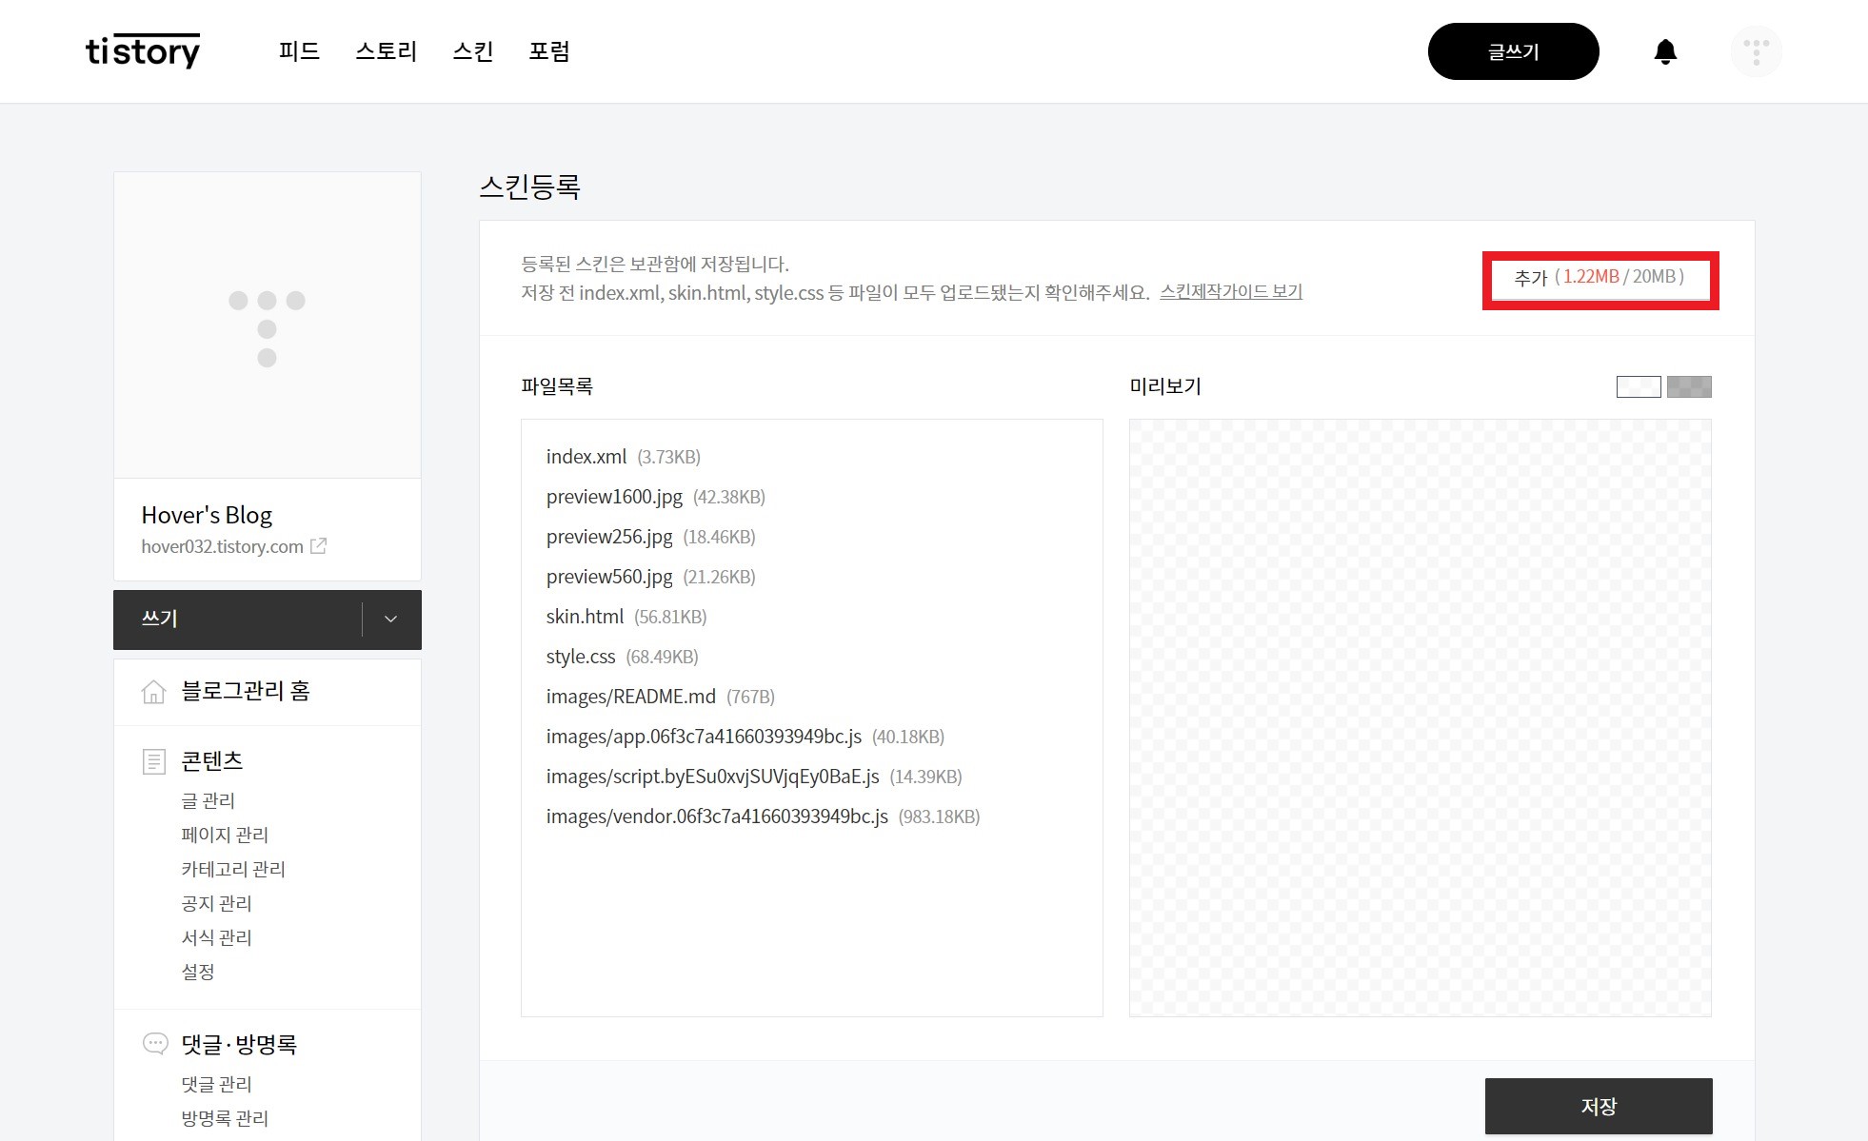Screen dimensions: 1868x1141
Task: Expand the 쓰기 dropdown arrow
Action: 390,619
